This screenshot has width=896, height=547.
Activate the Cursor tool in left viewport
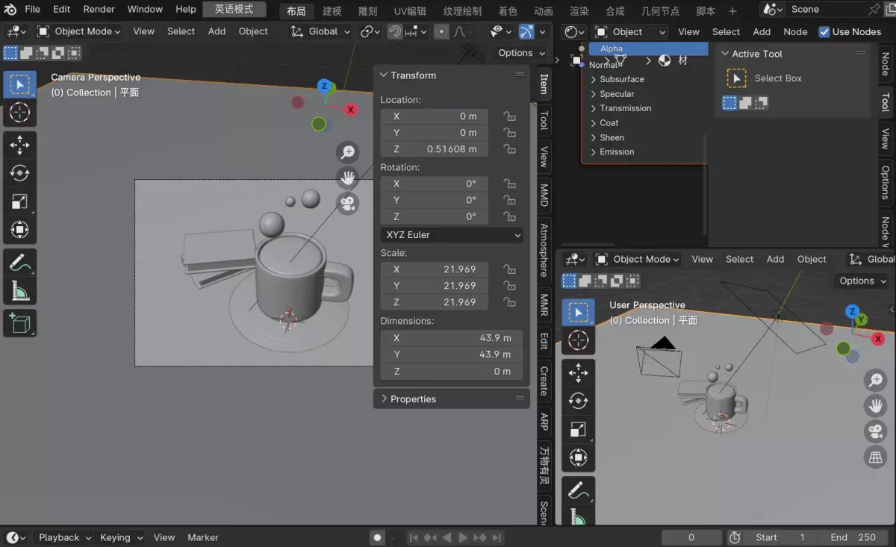[x=19, y=113]
